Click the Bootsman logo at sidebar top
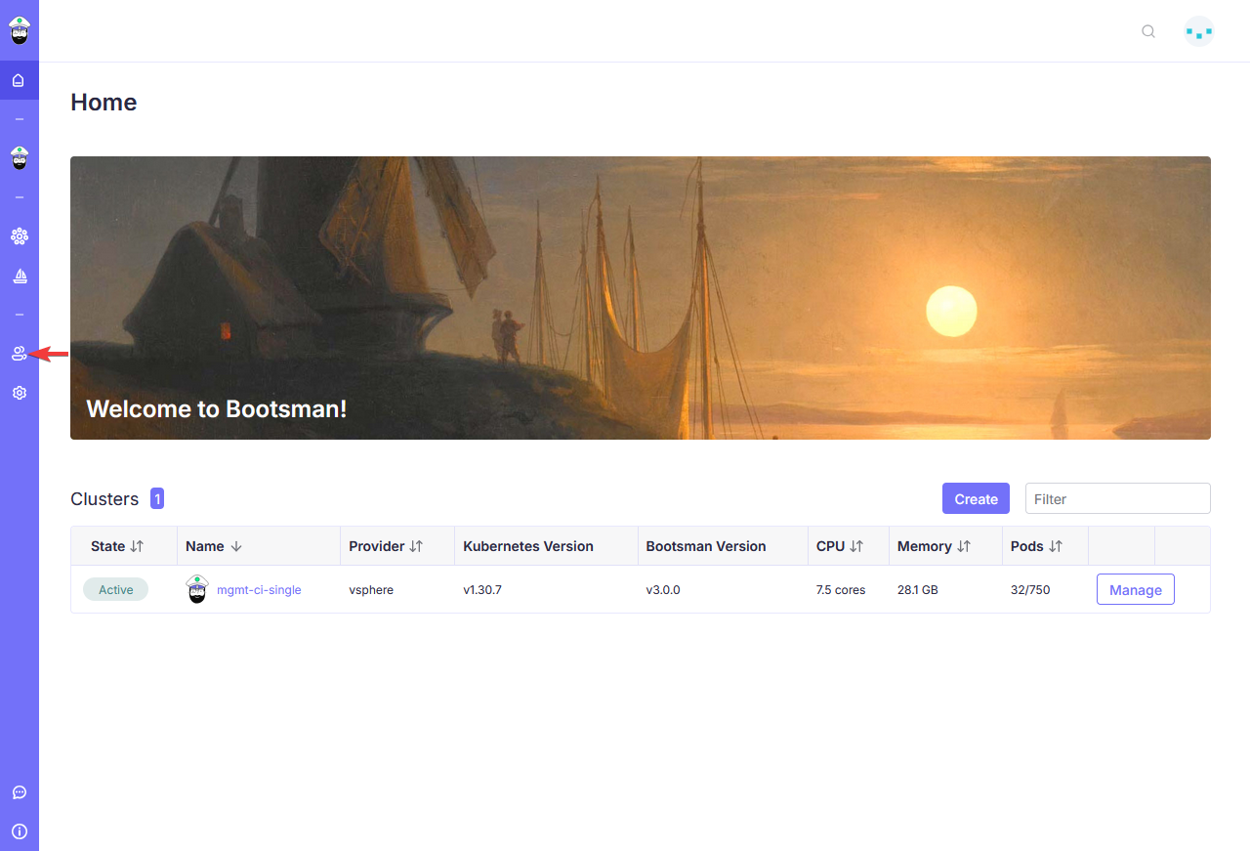This screenshot has width=1250, height=851. [19, 30]
